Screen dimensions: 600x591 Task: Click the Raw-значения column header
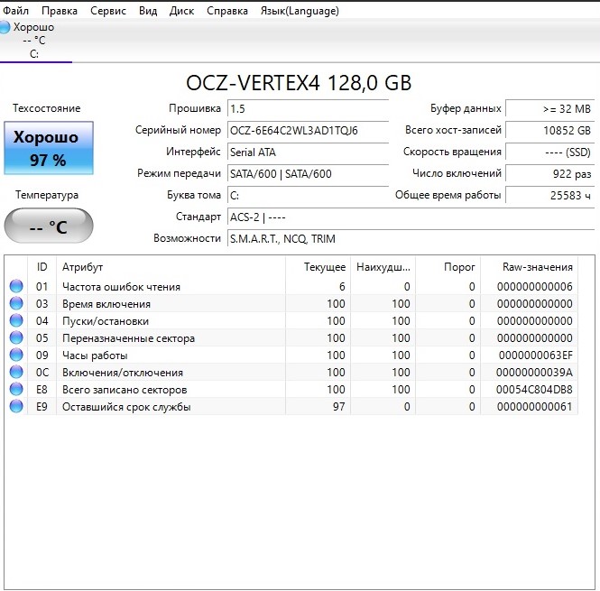click(530, 267)
